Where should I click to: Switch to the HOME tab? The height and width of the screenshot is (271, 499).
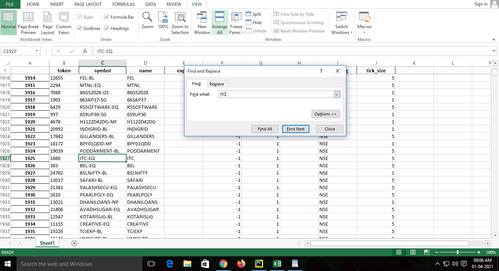pyautogui.click(x=33, y=4)
